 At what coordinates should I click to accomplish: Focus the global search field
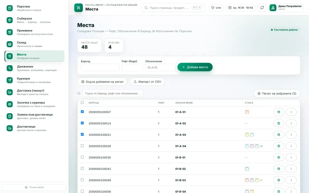tap(173, 8)
